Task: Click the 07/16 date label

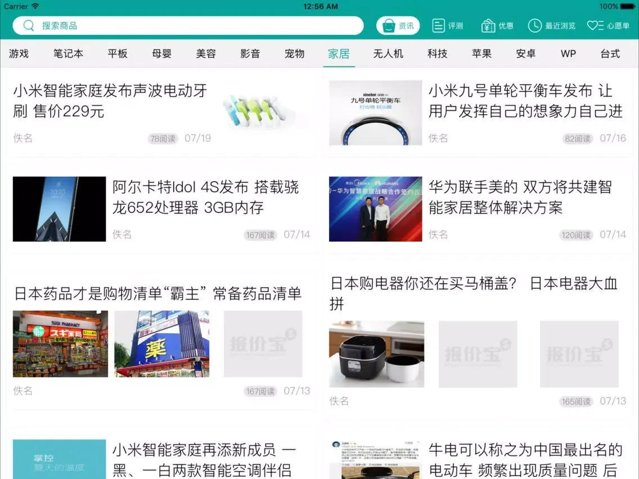Action: (613, 138)
